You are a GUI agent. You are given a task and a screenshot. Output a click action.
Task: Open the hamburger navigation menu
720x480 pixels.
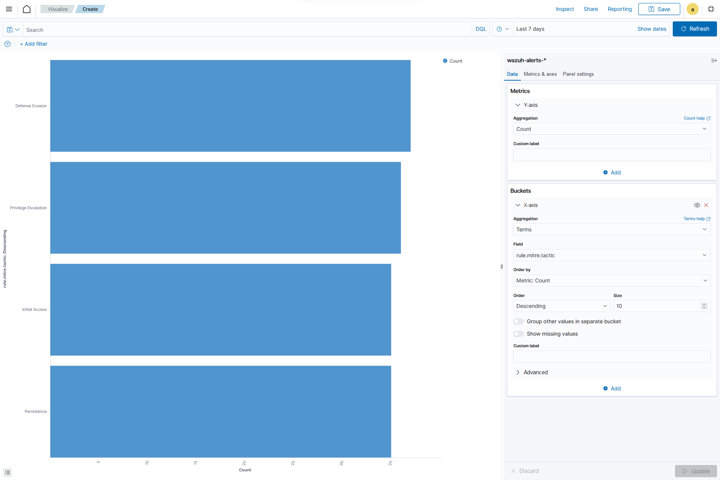(9, 9)
